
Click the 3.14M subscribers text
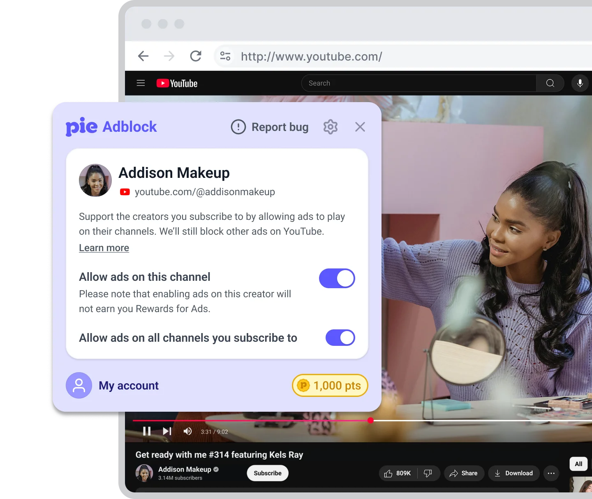[180, 478]
